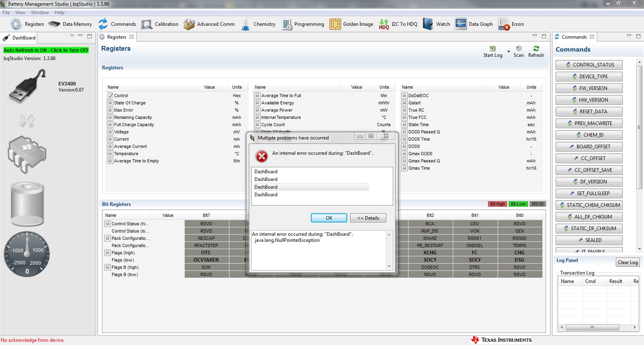Select the Registers tab

coord(117,37)
